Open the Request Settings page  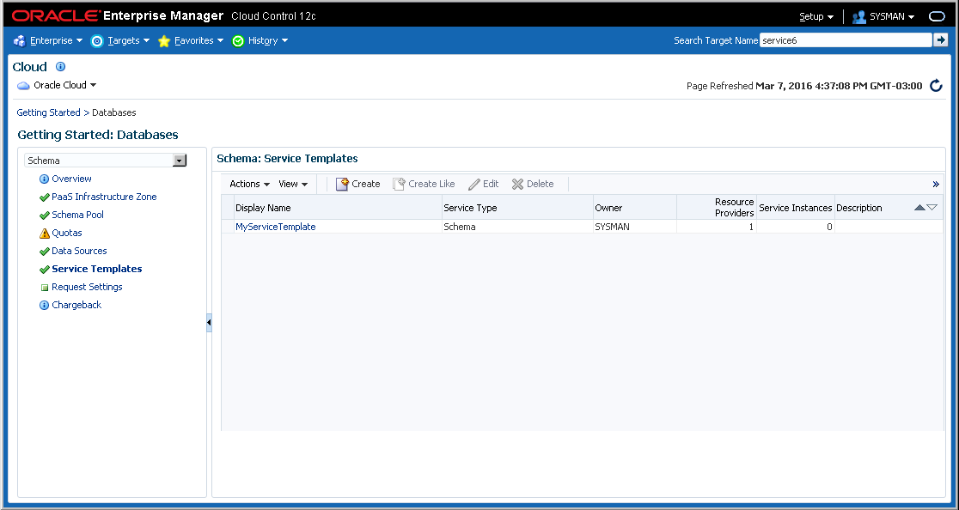coord(87,287)
